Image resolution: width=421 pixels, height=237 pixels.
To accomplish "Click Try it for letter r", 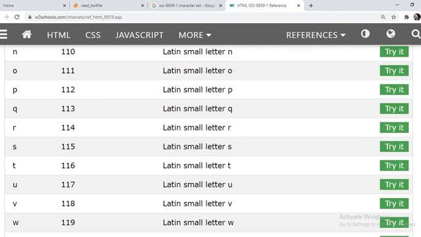I will point(394,128).
